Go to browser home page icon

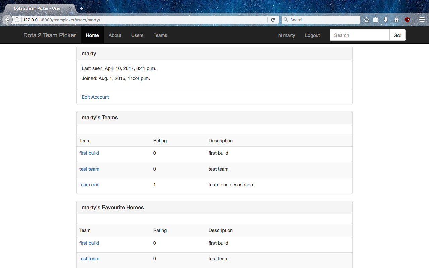(x=396, y=20)
